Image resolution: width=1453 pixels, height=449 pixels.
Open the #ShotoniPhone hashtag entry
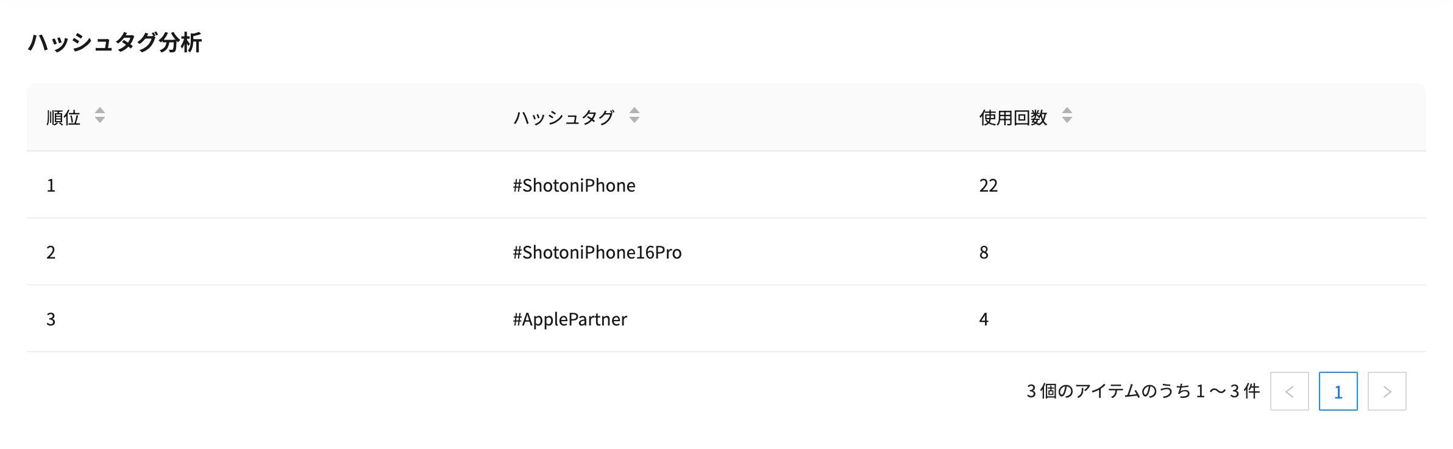[x=574, y=185]
